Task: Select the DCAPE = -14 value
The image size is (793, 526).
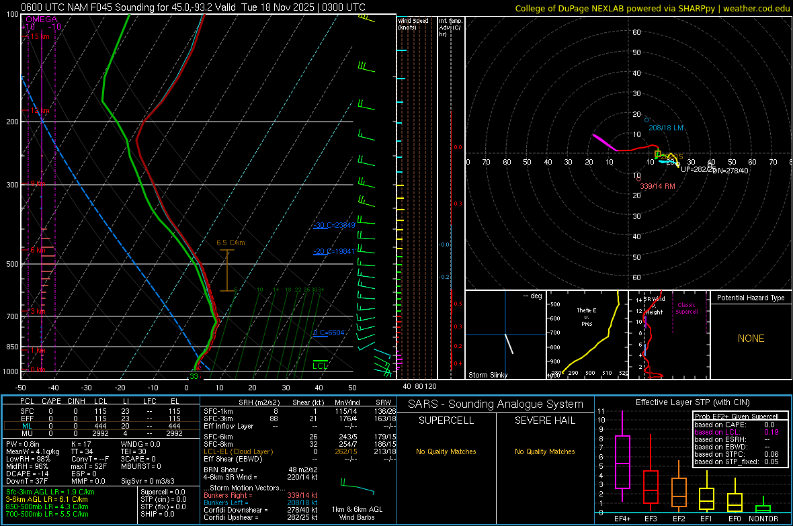Action: (28, 474)
